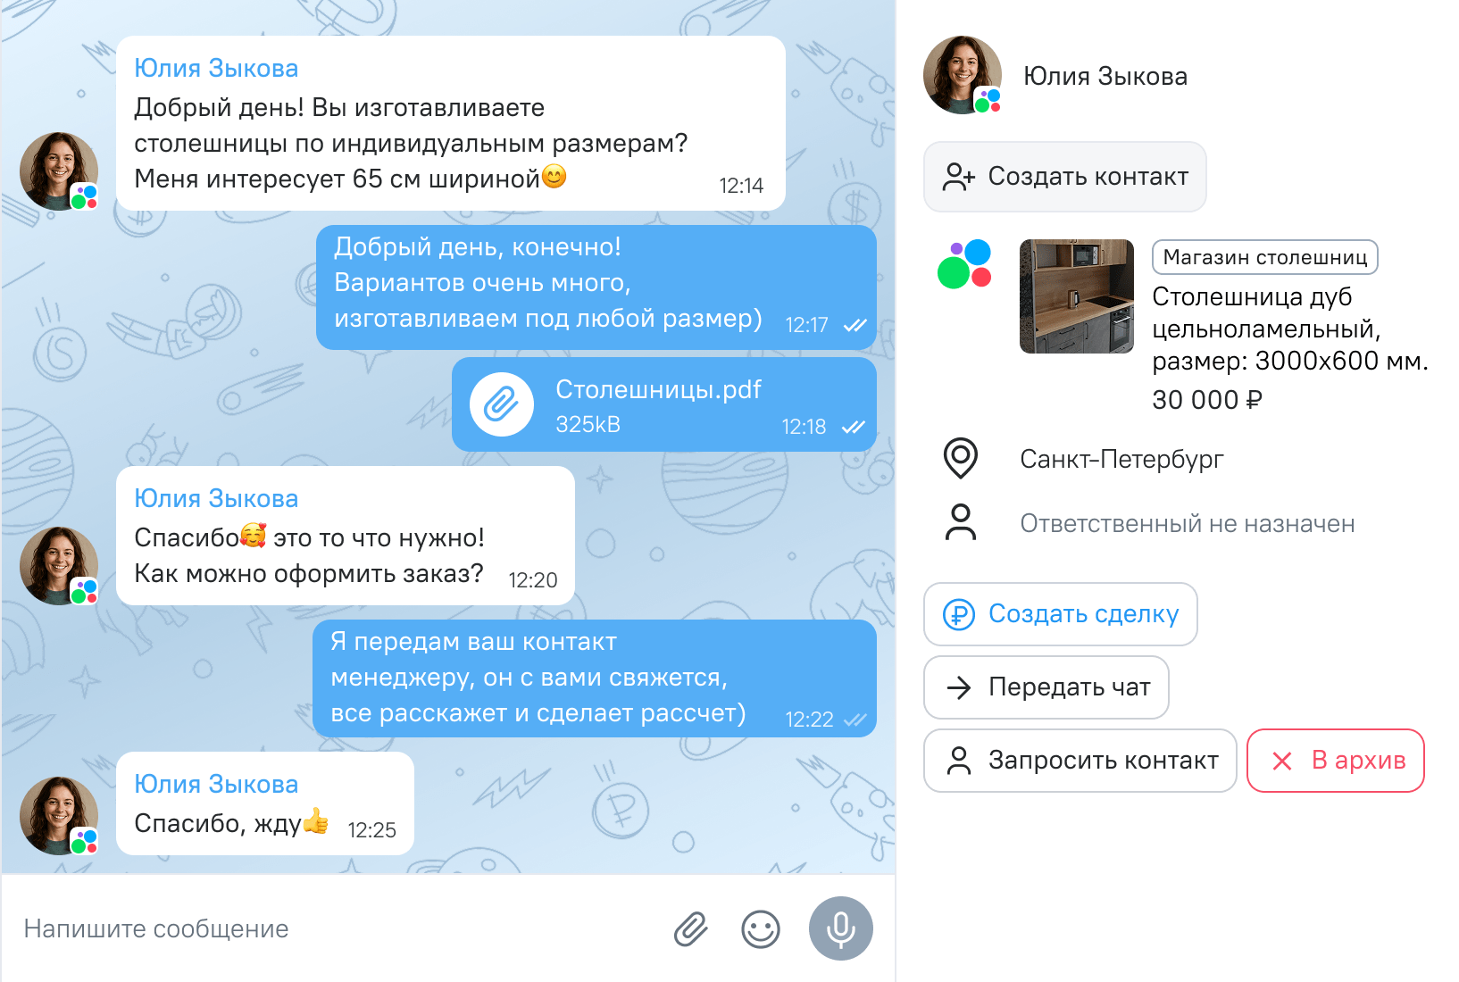Click Передать чат button
This screenshot has height=982, width=1459.
[1046, 687]
